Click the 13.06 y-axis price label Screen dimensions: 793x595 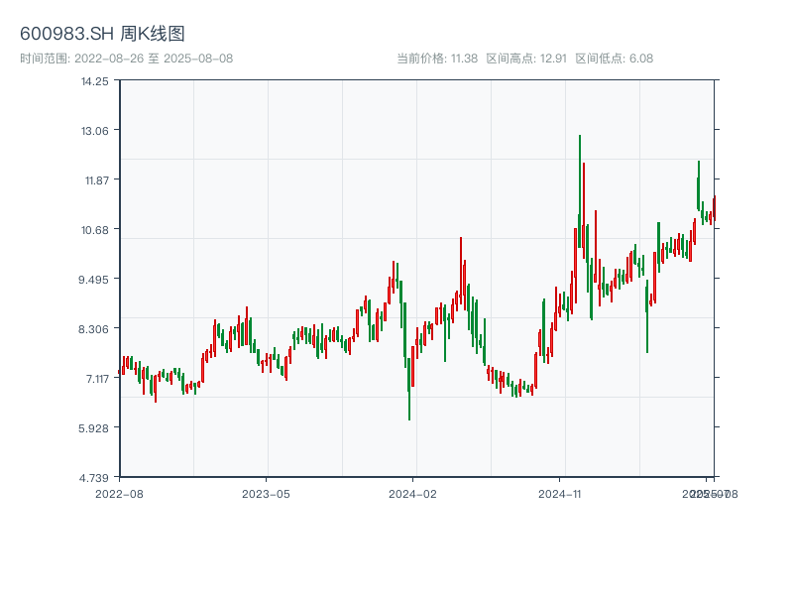pos(95,131)
